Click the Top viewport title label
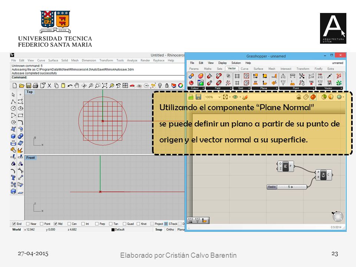This screenshot has height=267, width=356. (x=30, y=92)
